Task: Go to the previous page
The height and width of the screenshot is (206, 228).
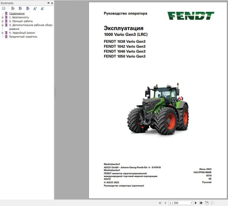Action: point(165,203)
